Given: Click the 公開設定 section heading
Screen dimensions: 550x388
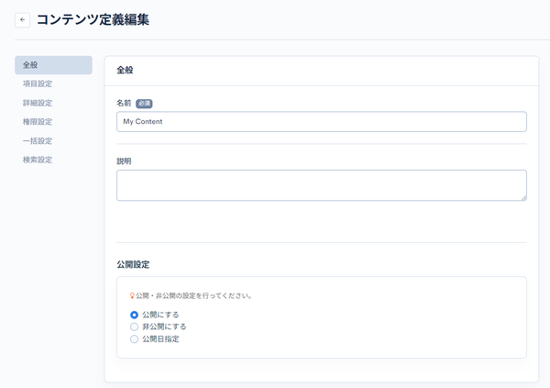Looking at the screenshot, I should pos(133,264).
